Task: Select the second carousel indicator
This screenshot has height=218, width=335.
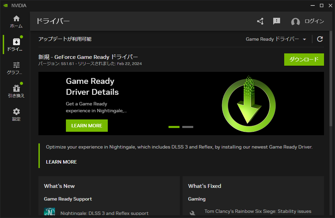Action: (x=188, y=127)
